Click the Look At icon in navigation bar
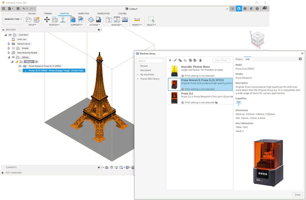Image resolution: width=306 pixels, height=200 pixels. pos(107,168)
